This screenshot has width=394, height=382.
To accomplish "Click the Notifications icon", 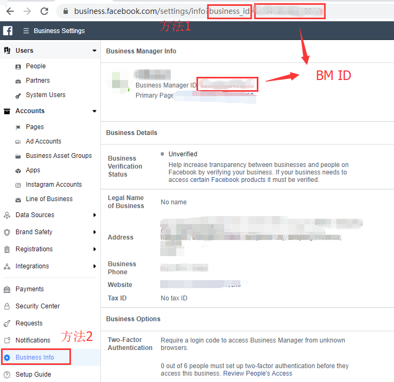I will 7,340.
